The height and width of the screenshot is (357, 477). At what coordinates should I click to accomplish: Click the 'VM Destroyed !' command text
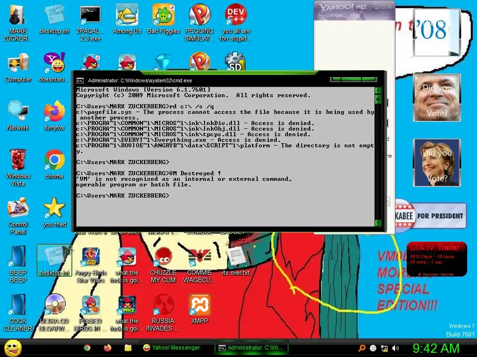196,173
